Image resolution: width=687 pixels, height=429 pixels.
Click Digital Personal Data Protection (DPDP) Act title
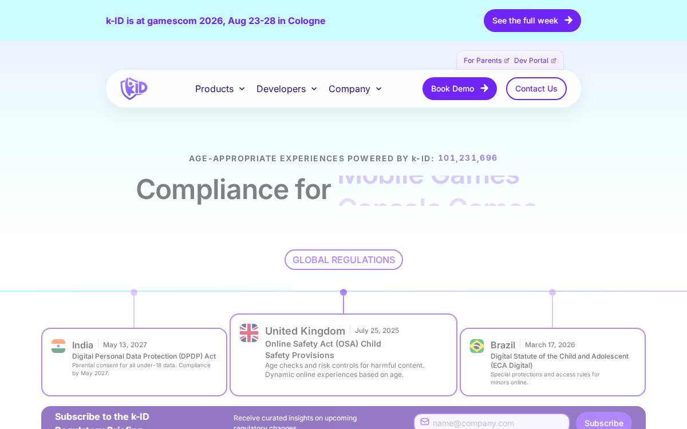tap(144, 356)
